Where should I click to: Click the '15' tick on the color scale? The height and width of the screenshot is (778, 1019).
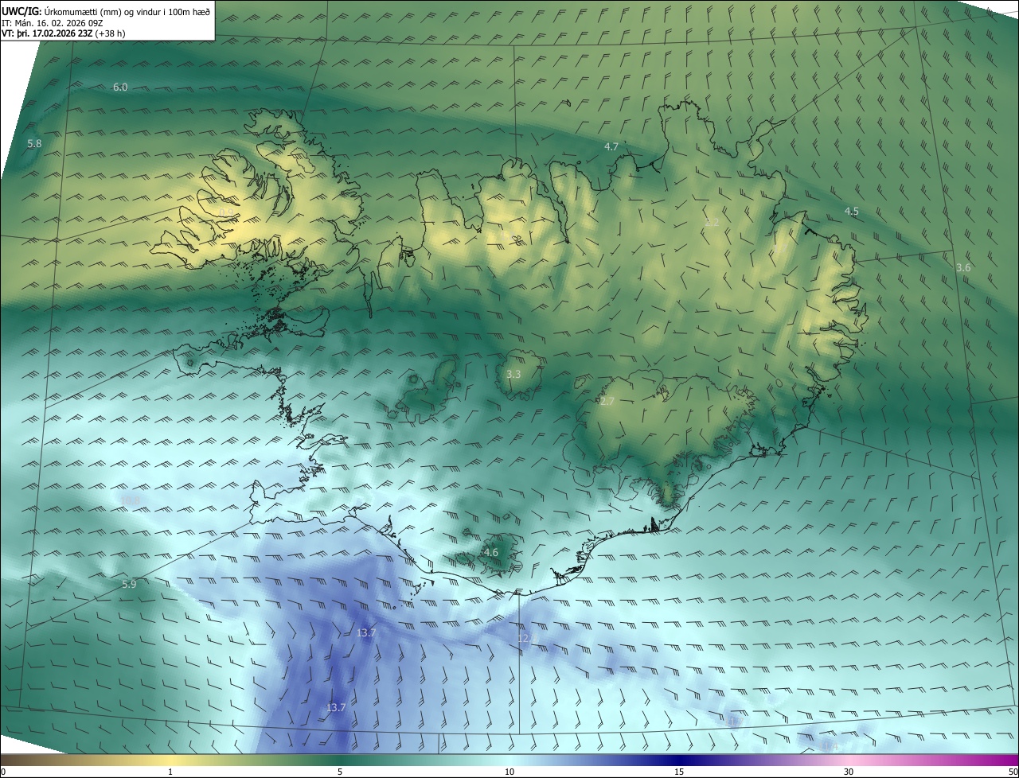679,772
